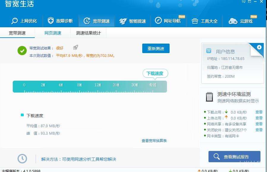Click the speed gauge at 2M mark
Viewport: 267px width, 172px height.
click(x=43, y=85)
